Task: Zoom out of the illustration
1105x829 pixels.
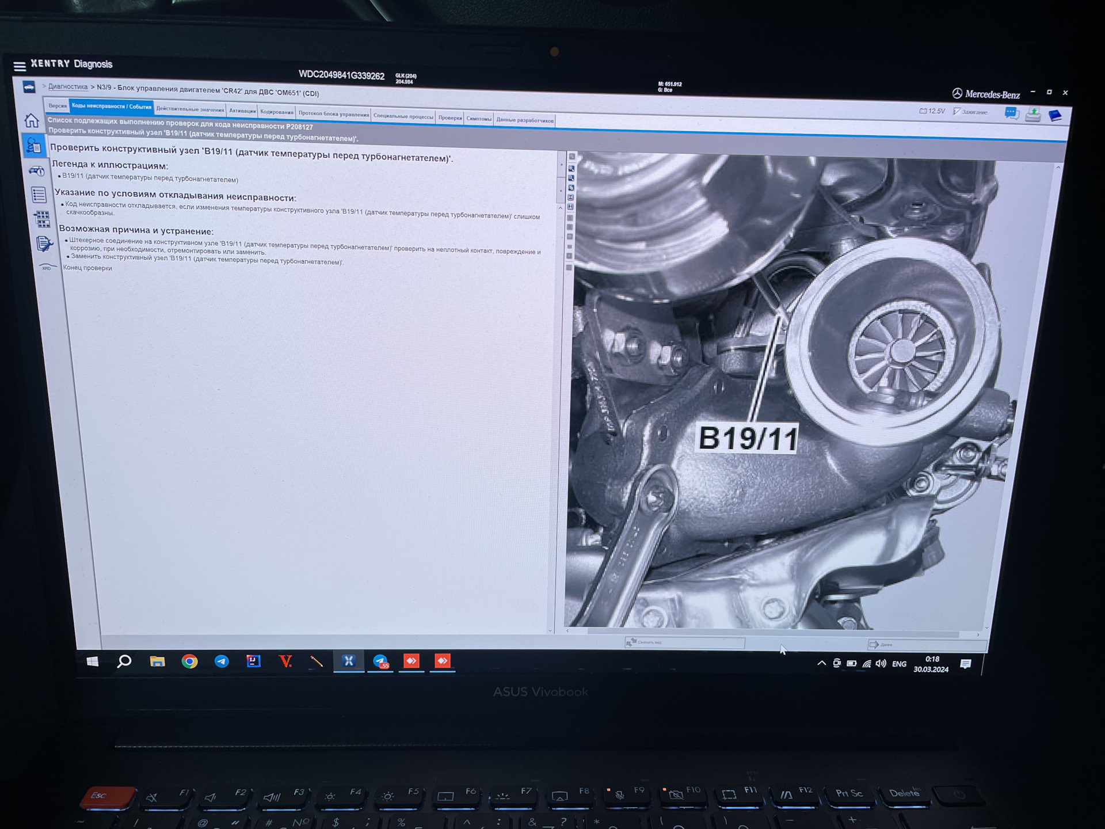Action: [x=571, y=178]
